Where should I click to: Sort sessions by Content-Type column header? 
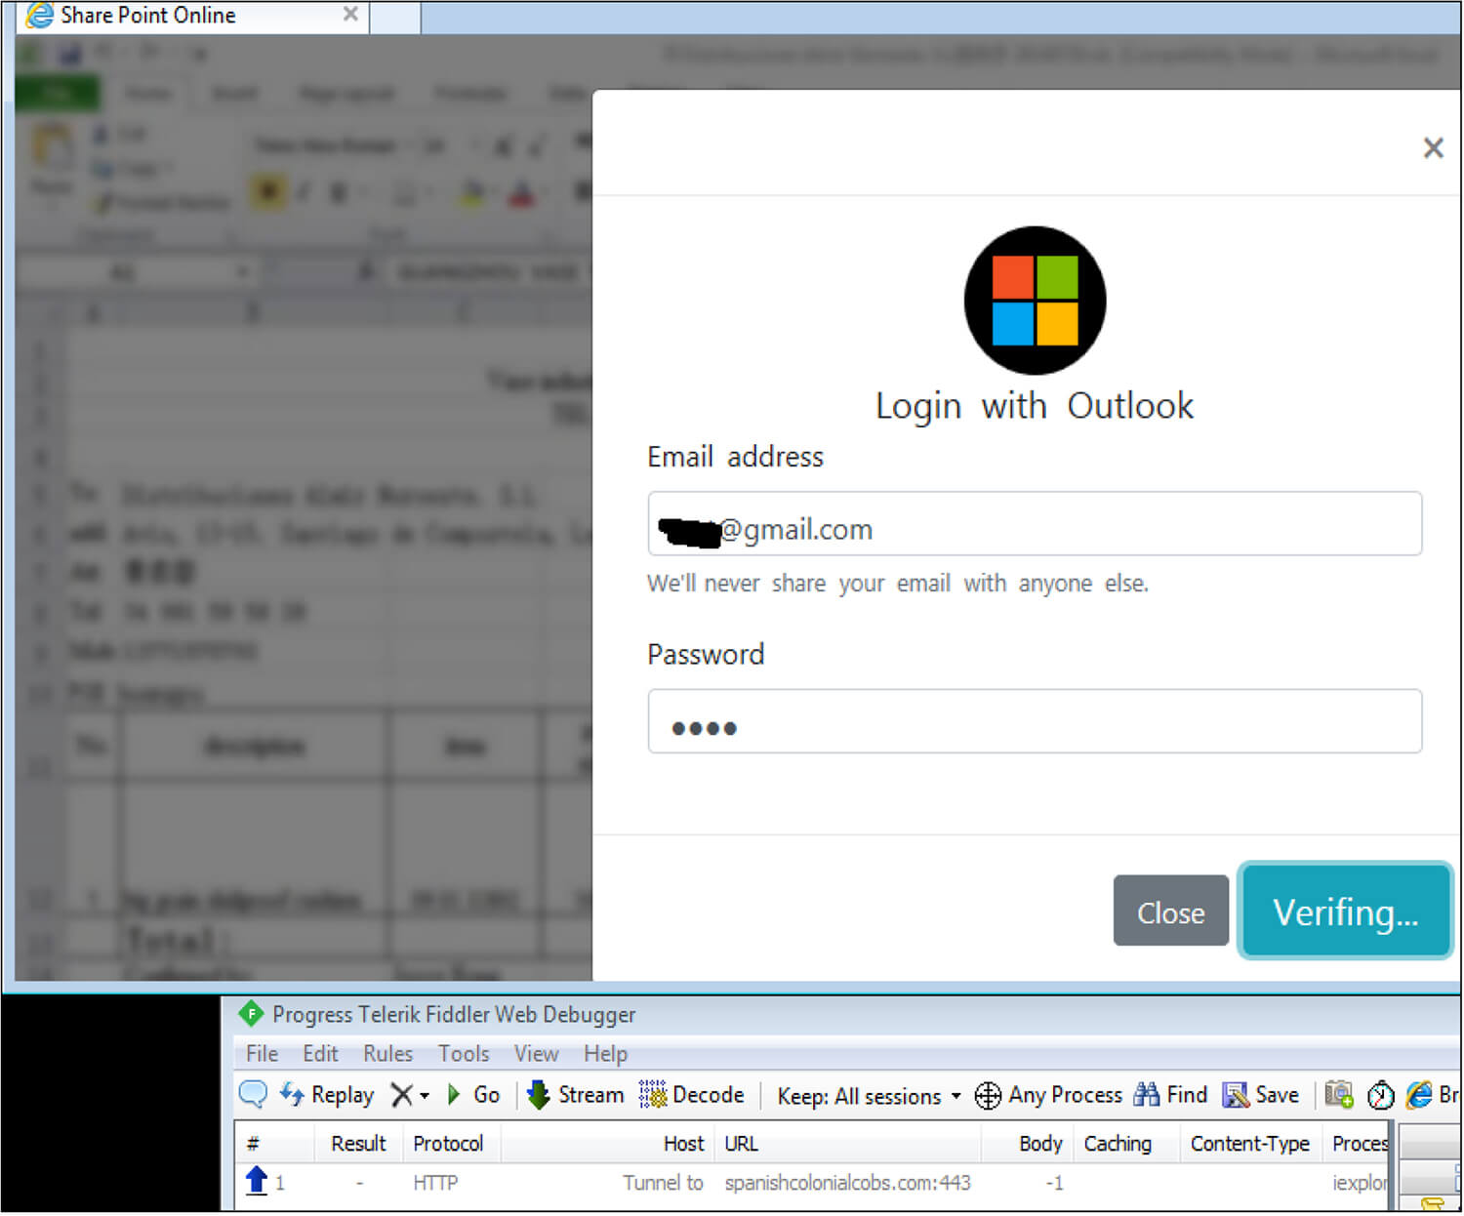coord(1250,1144)
